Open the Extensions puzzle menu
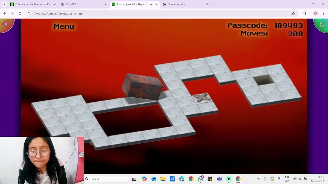Image resolution: width=328 pixels, height=184 pixels. coord(304,14)
